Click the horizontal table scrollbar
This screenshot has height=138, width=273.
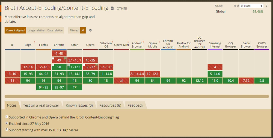tap(137, 96)
